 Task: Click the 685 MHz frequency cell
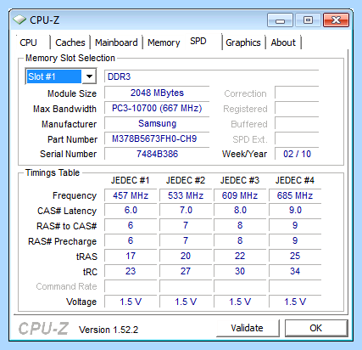point(295,195)
